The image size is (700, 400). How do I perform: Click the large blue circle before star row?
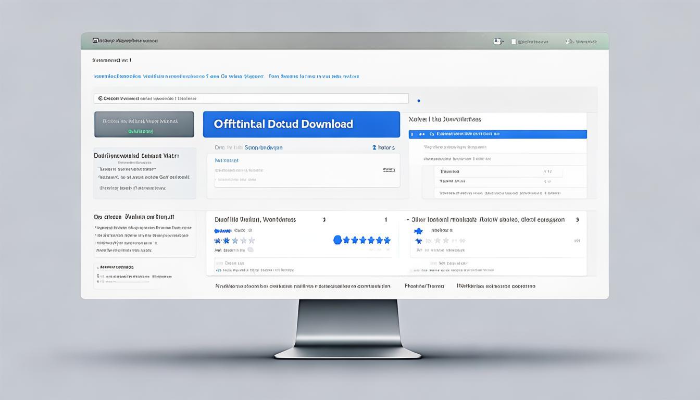337,240
